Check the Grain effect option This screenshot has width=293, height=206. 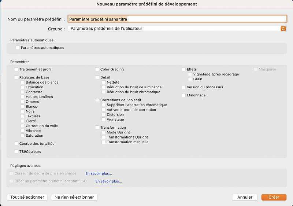(x=190, y=79)
